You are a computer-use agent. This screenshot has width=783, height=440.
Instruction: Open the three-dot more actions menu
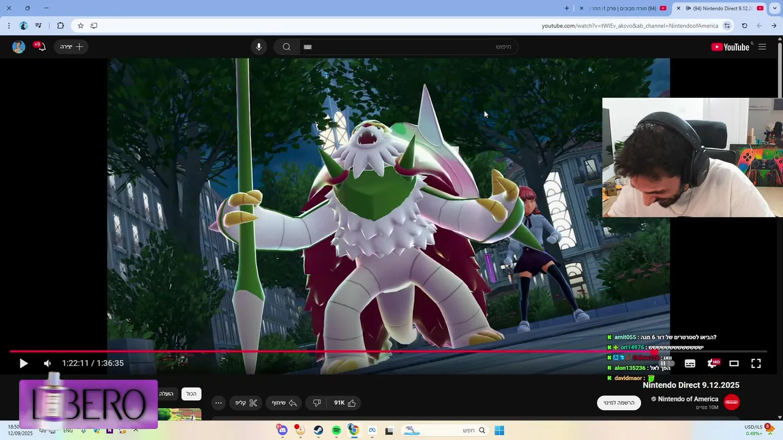218,403
